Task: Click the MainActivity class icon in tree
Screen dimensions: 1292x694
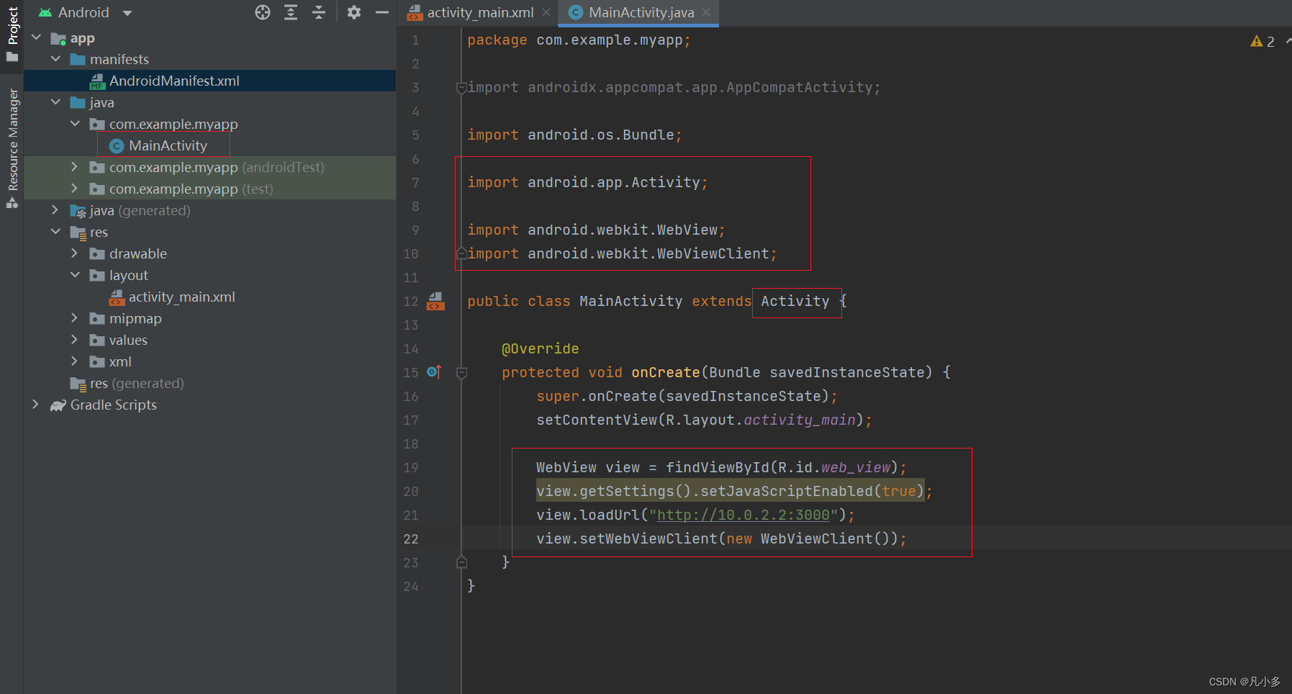Action: pos(117,146)
